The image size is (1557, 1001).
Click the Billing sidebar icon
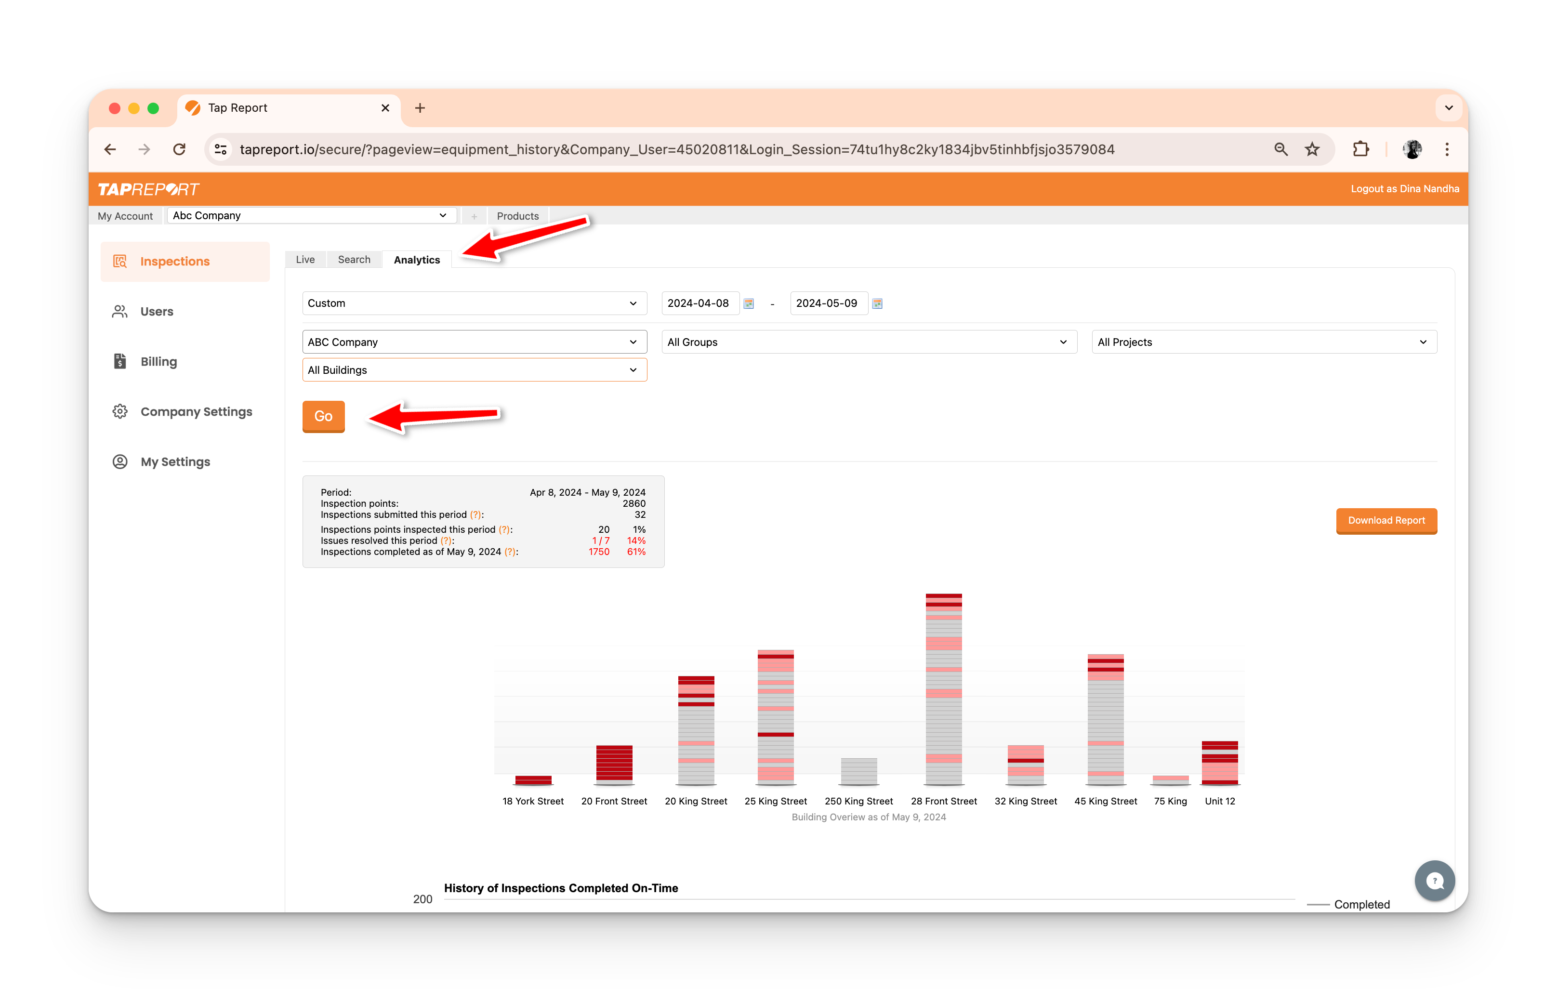point(120,361)
